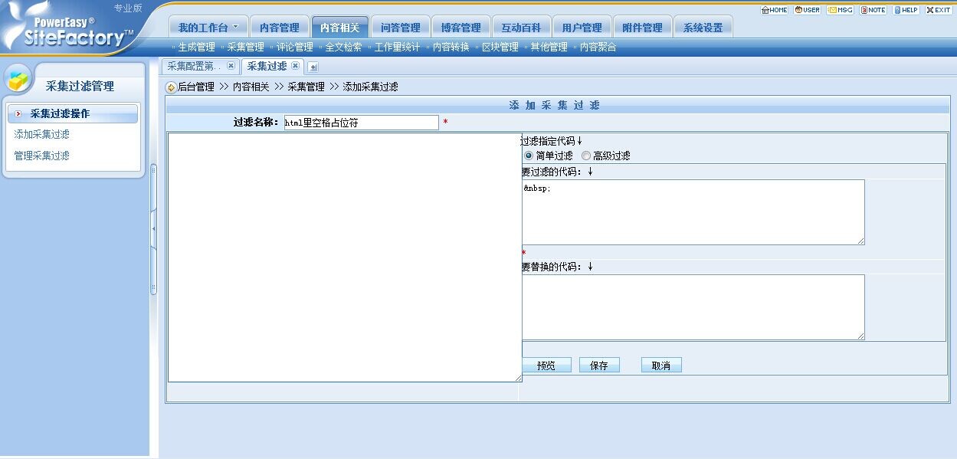Open the 管理采集过滤 sidebar link
Screen dimensions: 957x459
42,156
